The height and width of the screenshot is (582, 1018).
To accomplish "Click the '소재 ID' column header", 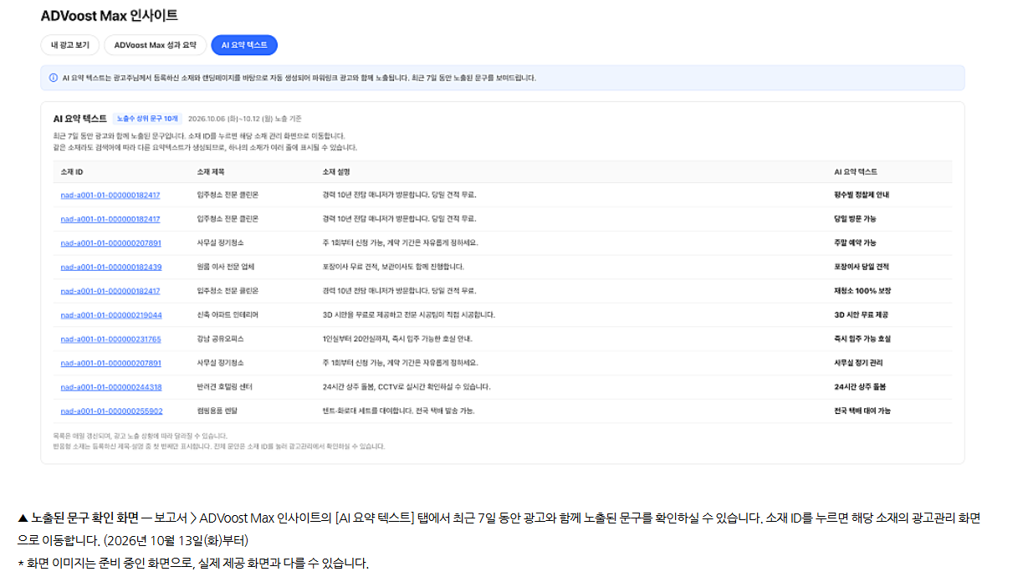I will pyautogui.click(x=72, y=171).
